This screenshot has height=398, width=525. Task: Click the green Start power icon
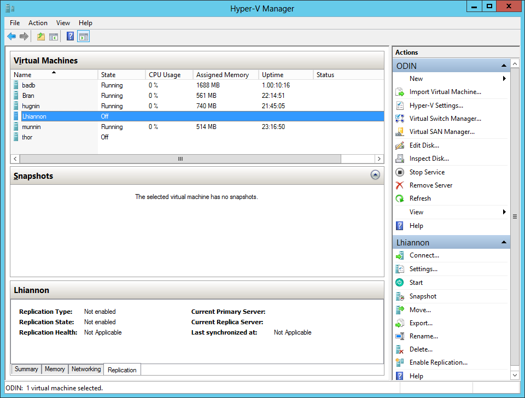[400, 283]
